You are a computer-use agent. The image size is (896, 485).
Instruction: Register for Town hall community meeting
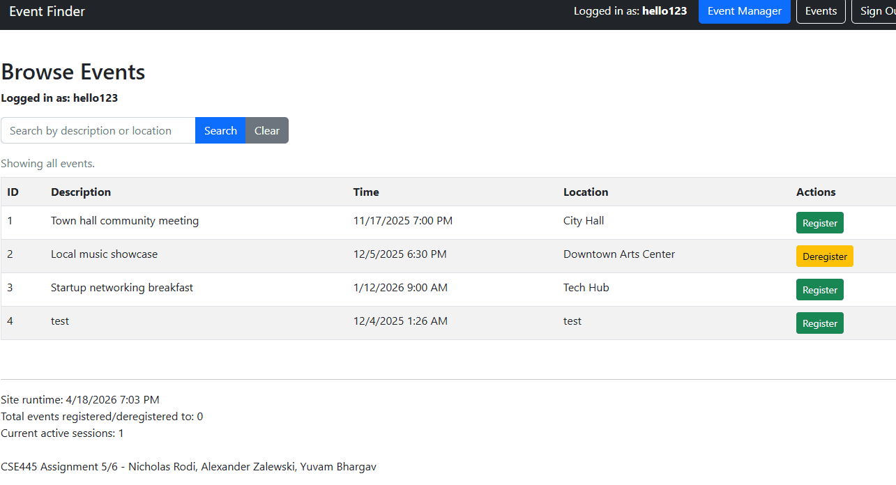click(x=820, y=223)
